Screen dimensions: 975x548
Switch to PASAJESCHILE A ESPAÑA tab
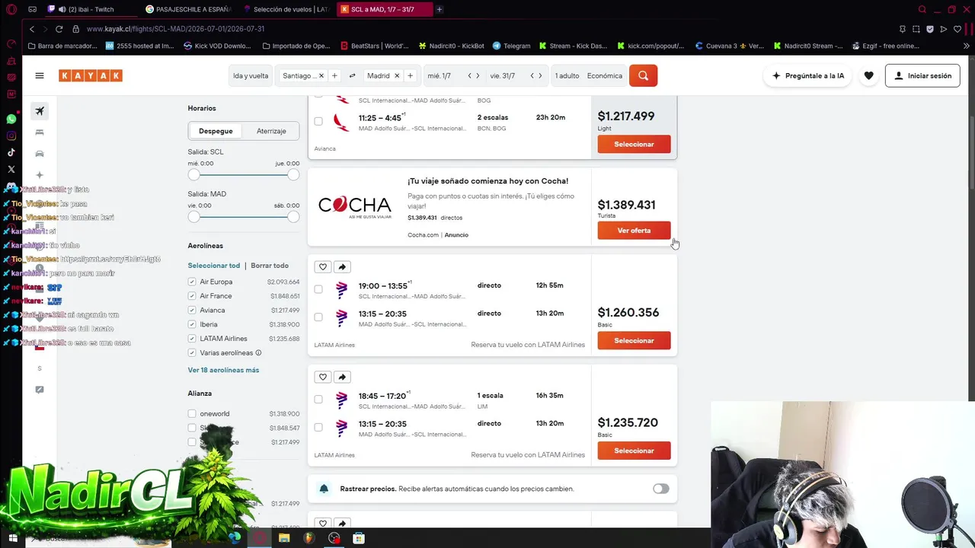coord(190,9)
